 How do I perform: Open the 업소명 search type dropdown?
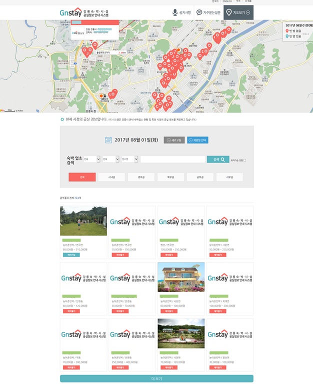129,159
